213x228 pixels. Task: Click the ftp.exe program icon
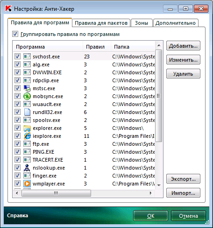27,144
